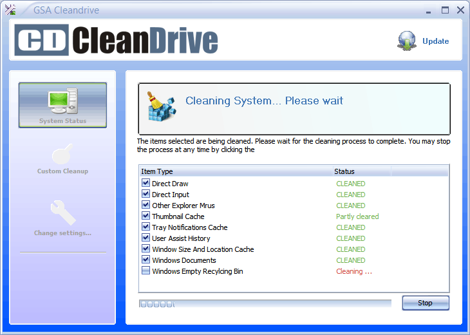Image resolution: width=470 pixels, height=335 pixels.
Task: Maximize the GSA Cleandrive window
Action: 445,10
